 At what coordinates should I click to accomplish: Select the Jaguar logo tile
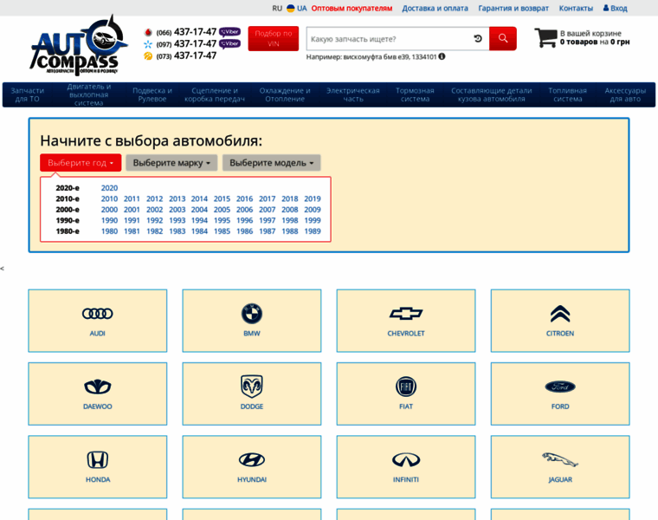[560, 466]
